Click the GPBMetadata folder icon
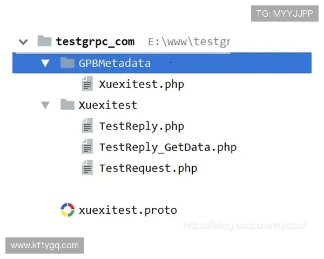Image resolution: width=324 pixels, height=259 pixels. (67, 63)
